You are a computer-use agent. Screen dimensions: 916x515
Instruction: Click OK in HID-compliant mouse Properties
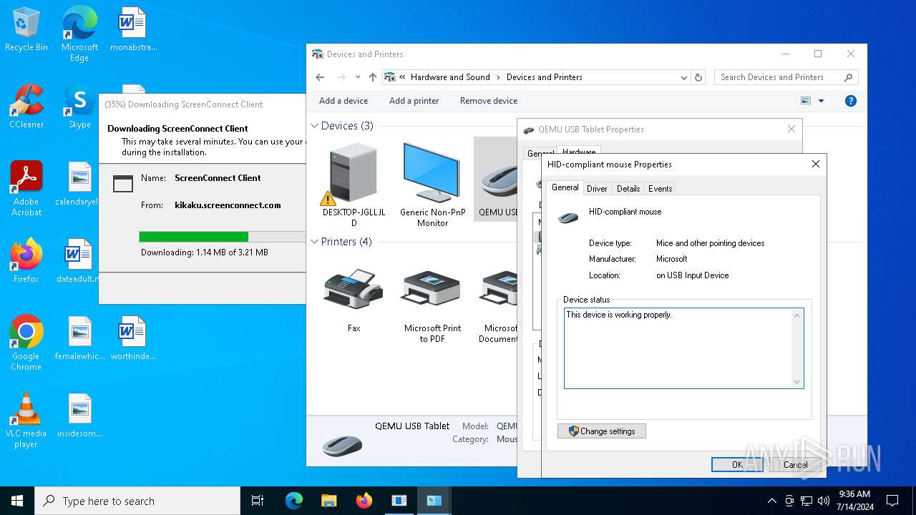click(738, 464)
